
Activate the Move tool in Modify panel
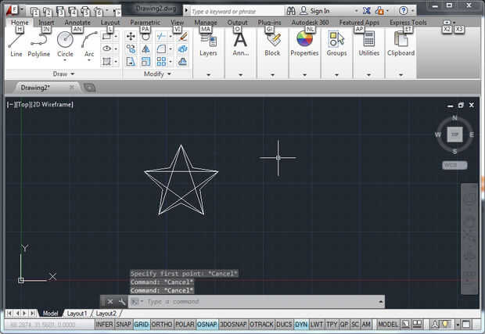click(131, 37)
